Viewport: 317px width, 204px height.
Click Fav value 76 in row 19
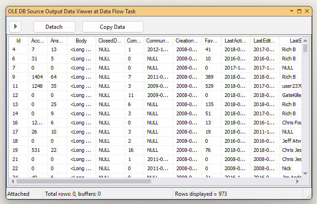(211, 150)
